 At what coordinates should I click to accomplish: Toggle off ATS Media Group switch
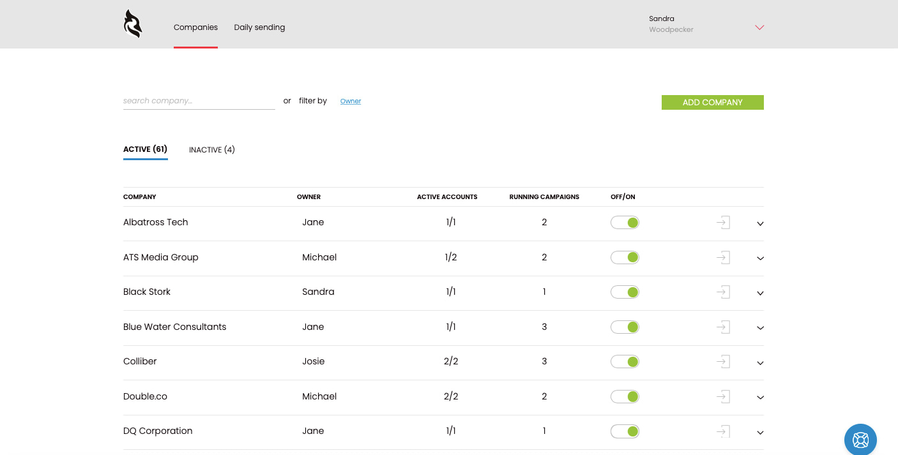[625, 258]
